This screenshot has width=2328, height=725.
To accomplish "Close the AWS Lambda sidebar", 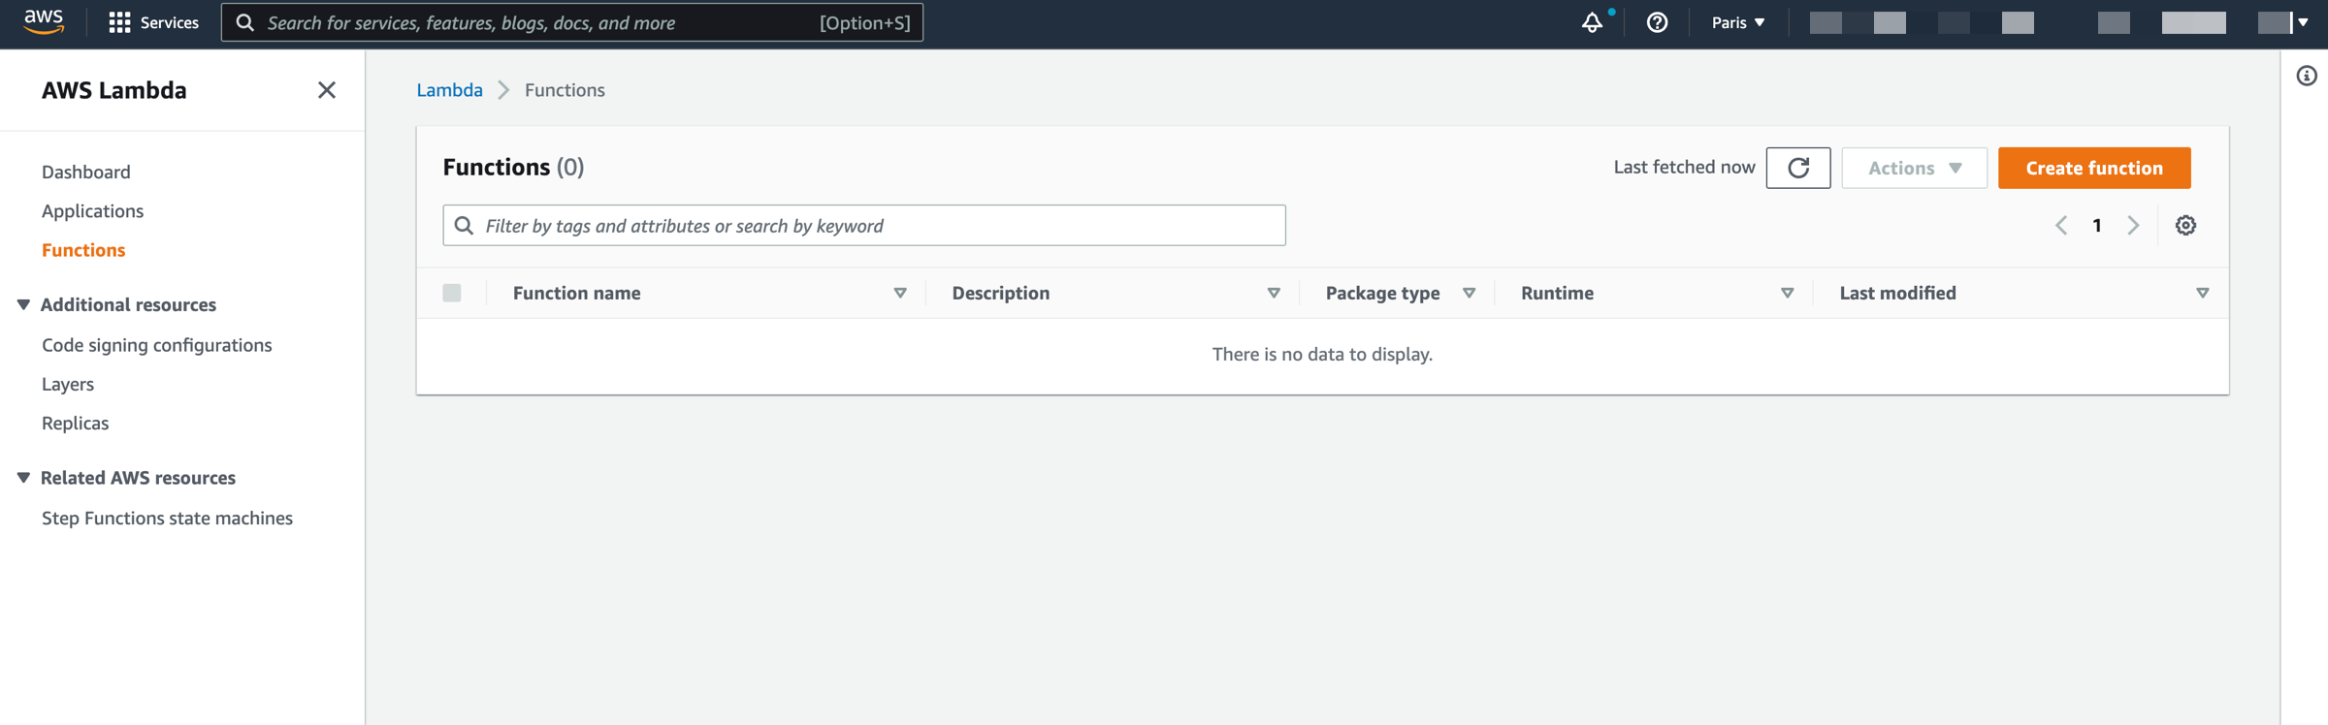I will coord(327,90).
